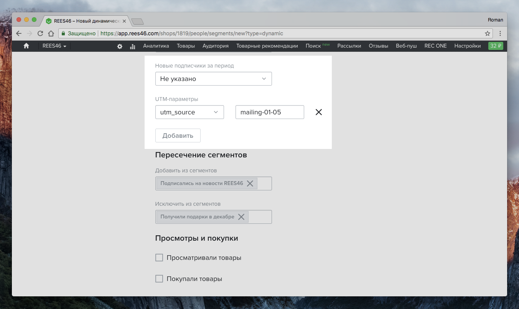
Task: Open the «Не указано» period dropdown
Action: 213,78
